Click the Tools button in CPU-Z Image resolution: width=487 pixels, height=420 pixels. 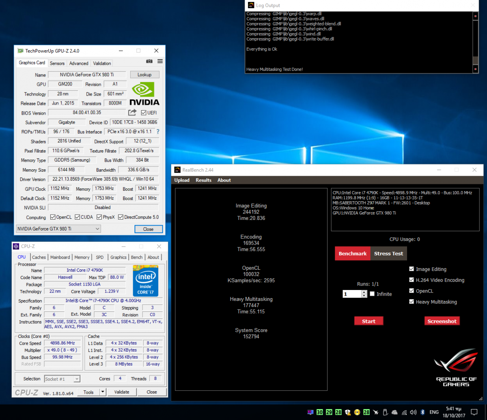[88, 392]
